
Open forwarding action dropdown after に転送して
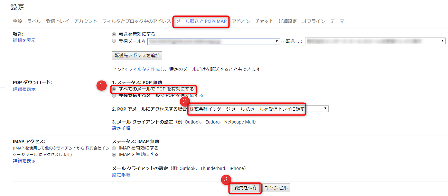coord(375,41)
